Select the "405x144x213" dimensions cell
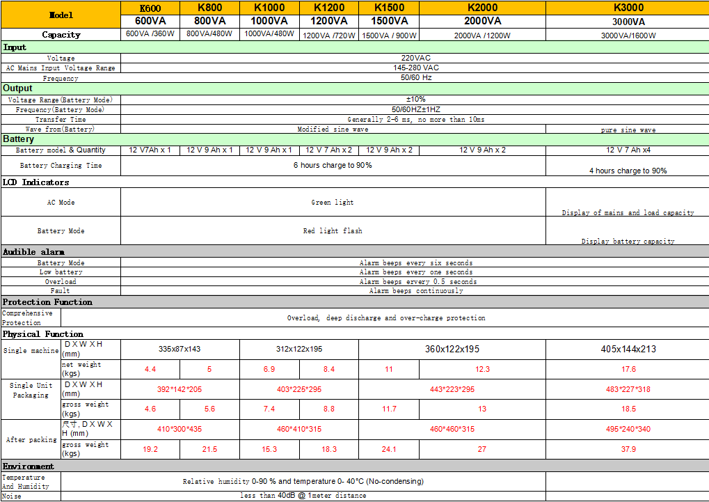The height and width of the screenshot is (502, 709). coord(628,349)
